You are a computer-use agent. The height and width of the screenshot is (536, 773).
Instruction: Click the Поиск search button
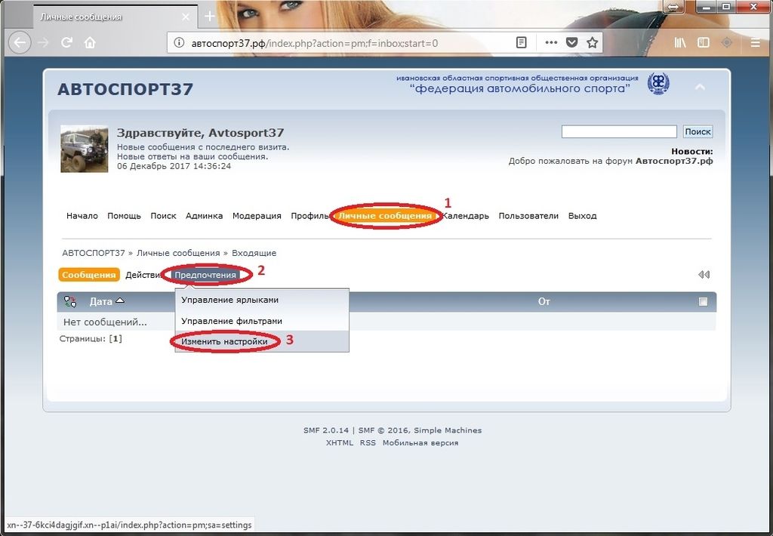[x=698, y=131]
